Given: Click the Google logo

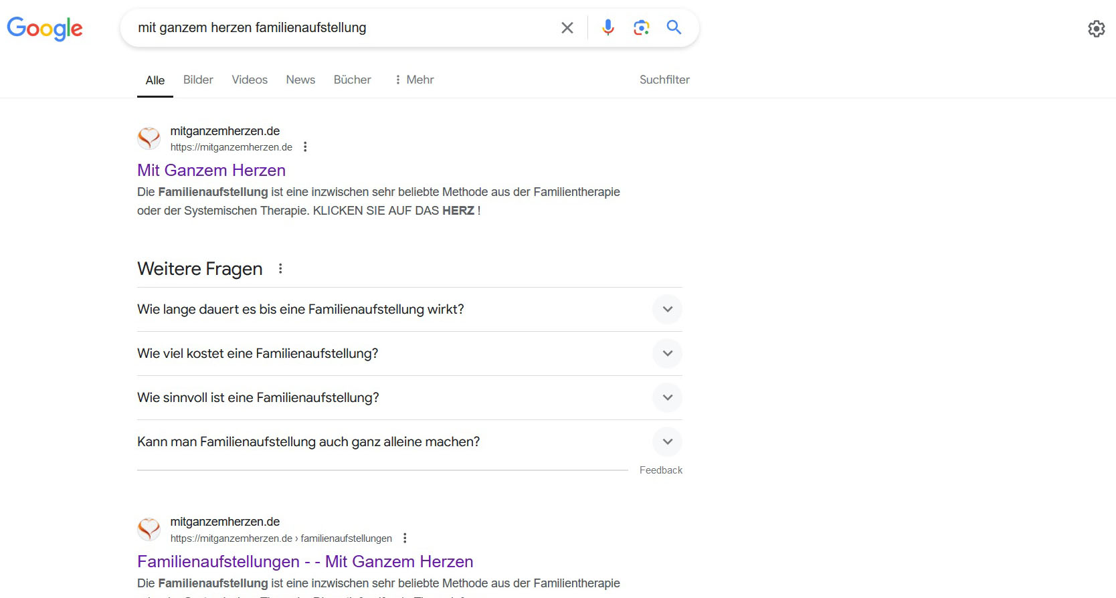Looking at the screenshot, I should click(45, 28).
